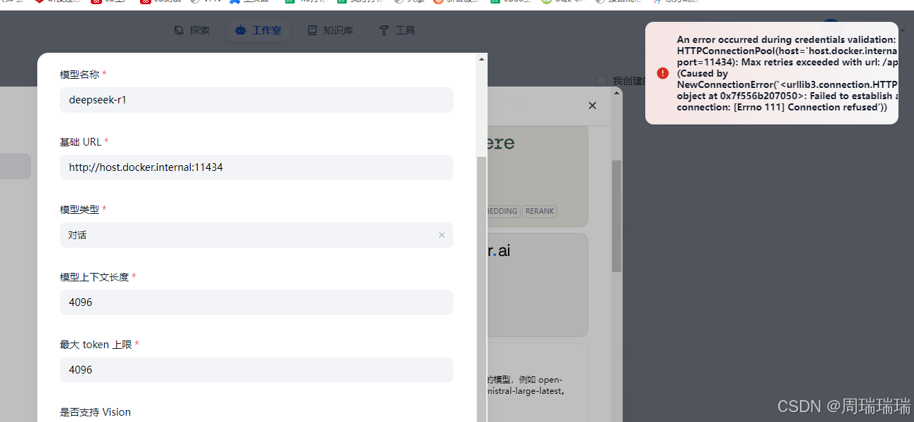Click the red error icon in the toast
This screenshot has width=914, height=422.
(663, 73)
